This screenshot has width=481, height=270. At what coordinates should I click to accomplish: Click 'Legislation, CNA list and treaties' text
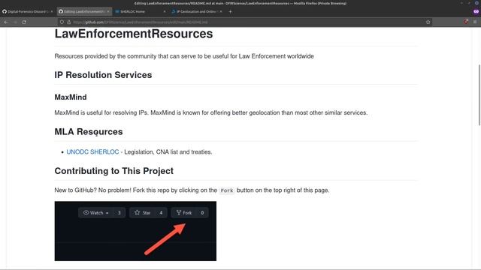tap(168, 151)
